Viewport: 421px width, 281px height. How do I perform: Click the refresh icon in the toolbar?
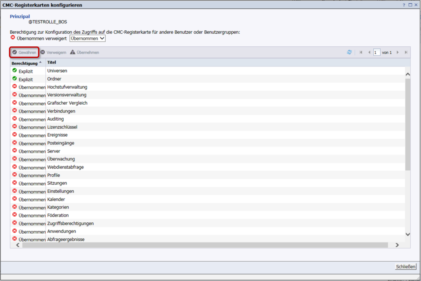point(349,53)
